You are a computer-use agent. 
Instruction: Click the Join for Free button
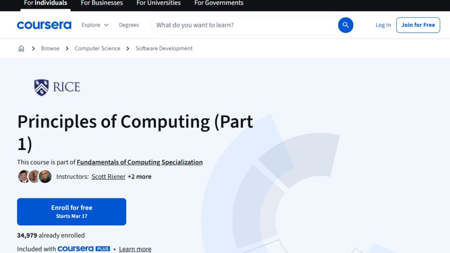pos(418,25)
